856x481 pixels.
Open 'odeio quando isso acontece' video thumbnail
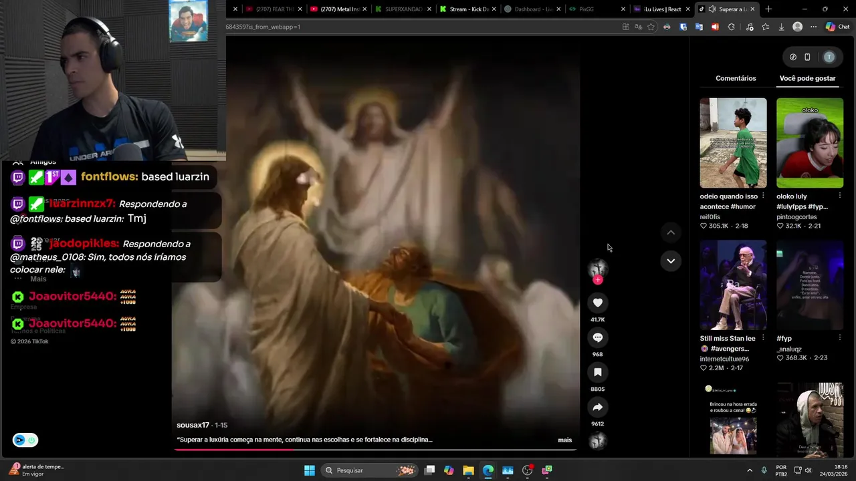733,143
